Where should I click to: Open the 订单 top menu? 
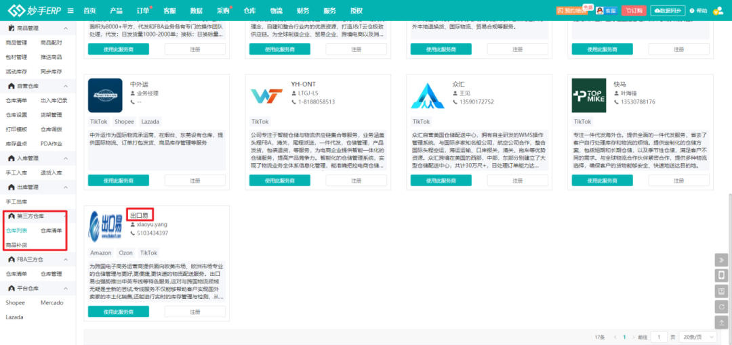click(143, 11)
